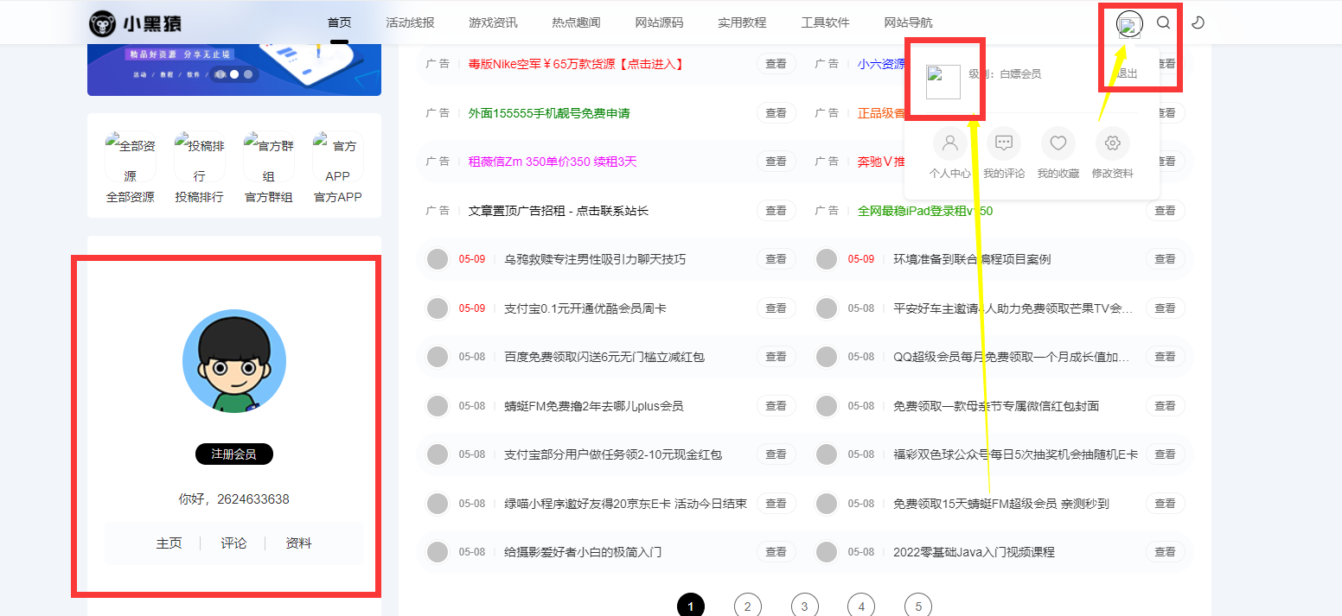Screen dimensions: 1342x616
Task: Open 活动线报 nav tab
Action: pos(411,22)
